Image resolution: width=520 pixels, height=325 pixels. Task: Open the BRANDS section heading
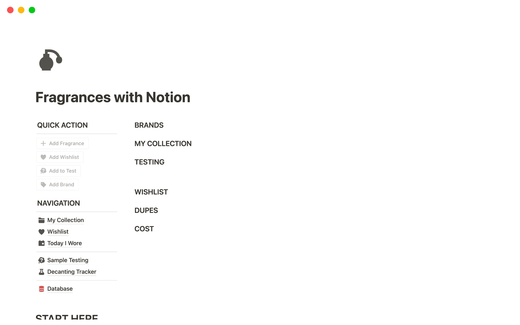[149, 125]
